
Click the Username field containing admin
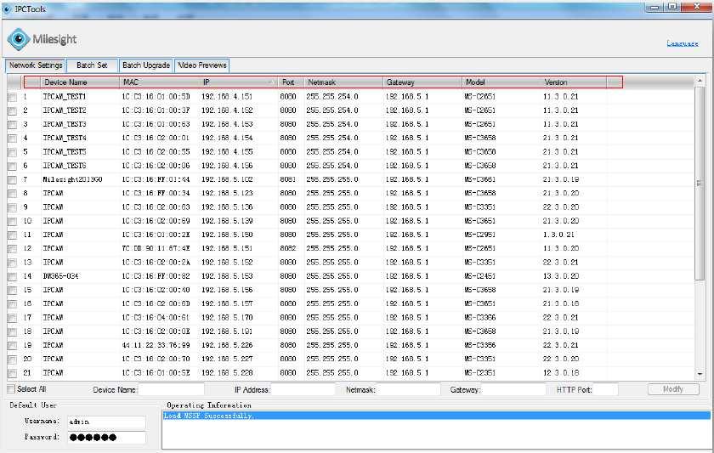pos(106,422)
